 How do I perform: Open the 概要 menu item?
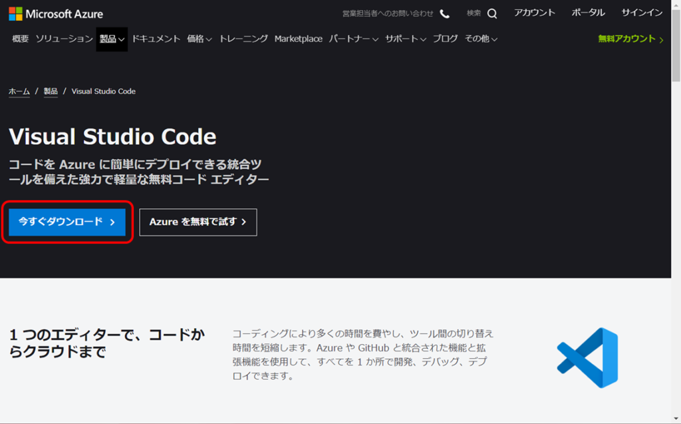pos(20,39)
